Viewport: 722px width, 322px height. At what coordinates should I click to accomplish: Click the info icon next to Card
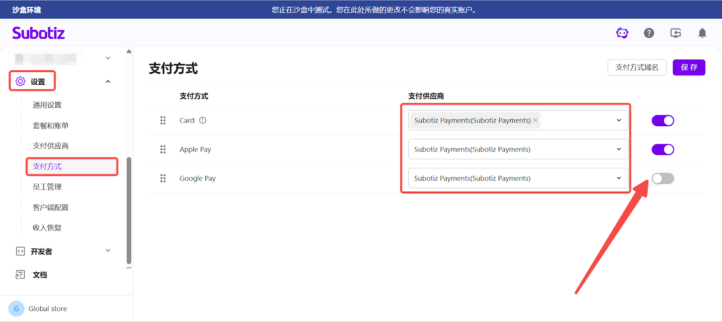pos(203,120)
